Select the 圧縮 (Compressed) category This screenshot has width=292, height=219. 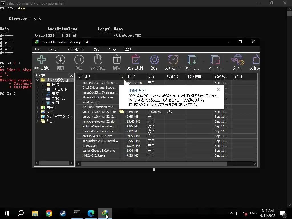(56, 84)
